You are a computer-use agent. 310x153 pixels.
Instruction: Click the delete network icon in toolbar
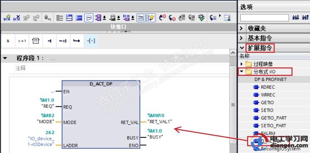point(17,18)
